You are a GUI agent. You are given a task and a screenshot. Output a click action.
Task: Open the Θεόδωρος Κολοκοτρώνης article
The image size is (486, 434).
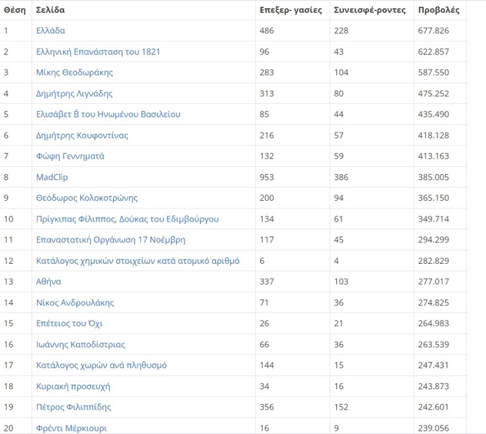click(87, 198)
